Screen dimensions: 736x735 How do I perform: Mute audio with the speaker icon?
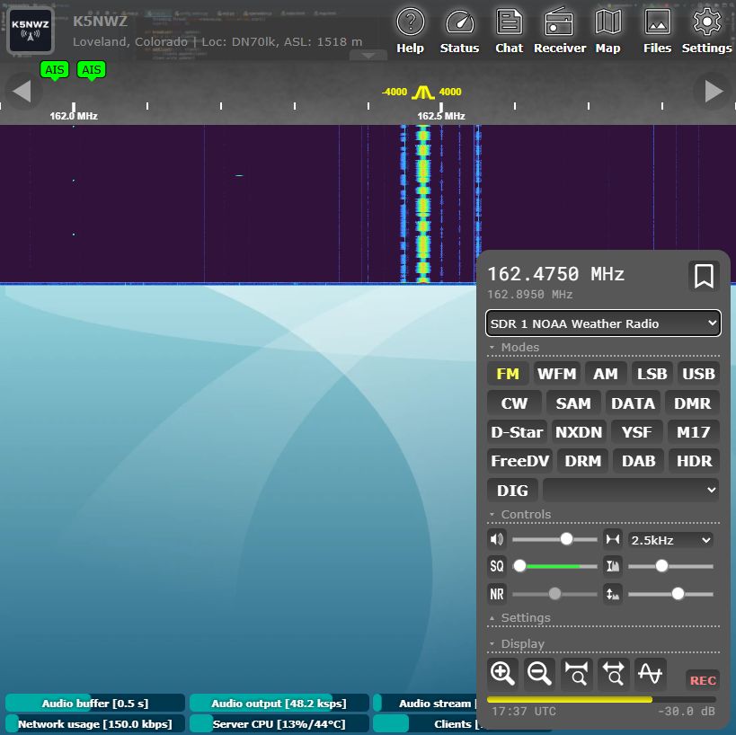497,539
